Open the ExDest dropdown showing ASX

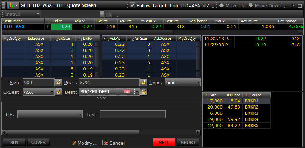click(38, 92)
